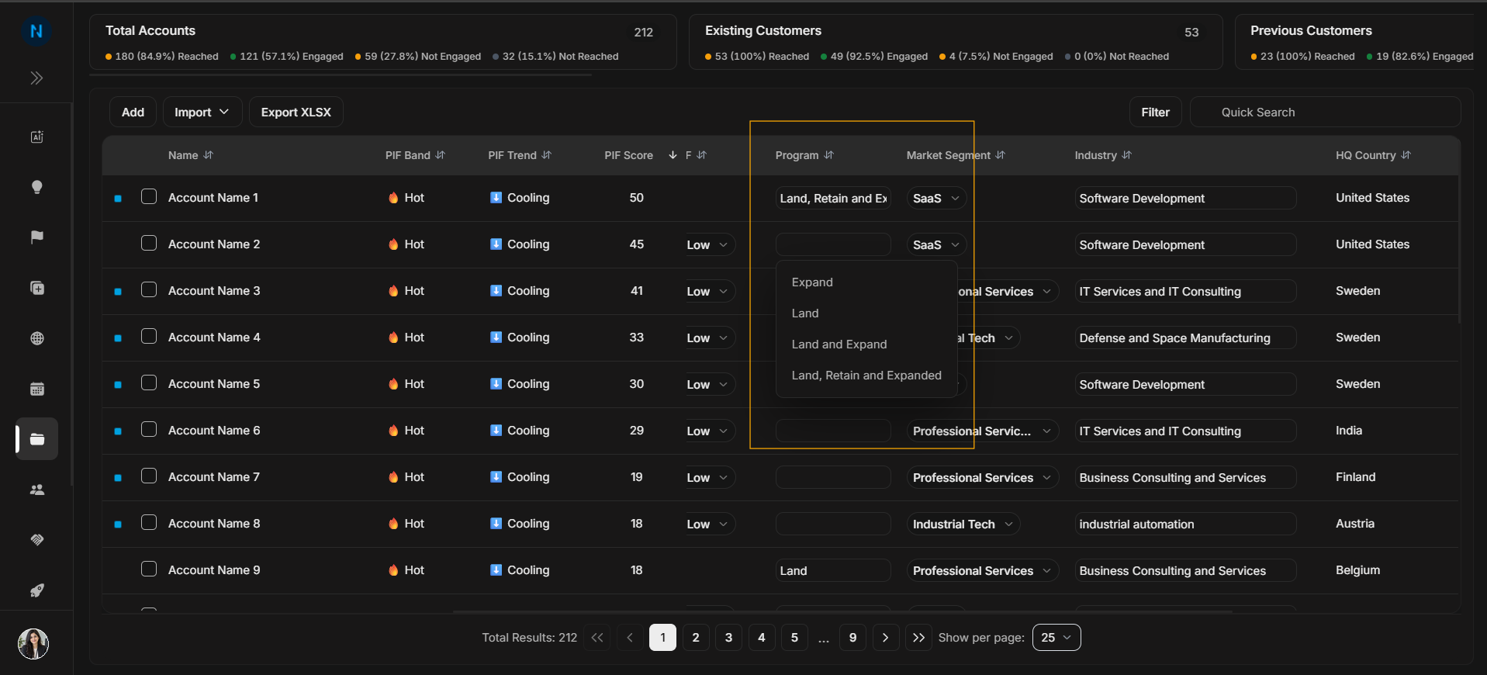This screenshot has height=675, width=1487.
Task: Check the box beside Account Name 5
Action: click(x=149, y=382)
